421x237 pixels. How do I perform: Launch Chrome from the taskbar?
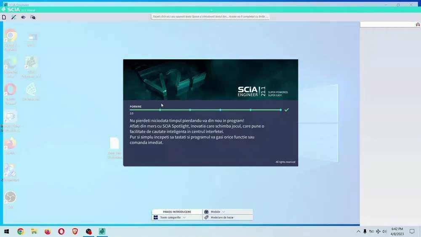20,232
